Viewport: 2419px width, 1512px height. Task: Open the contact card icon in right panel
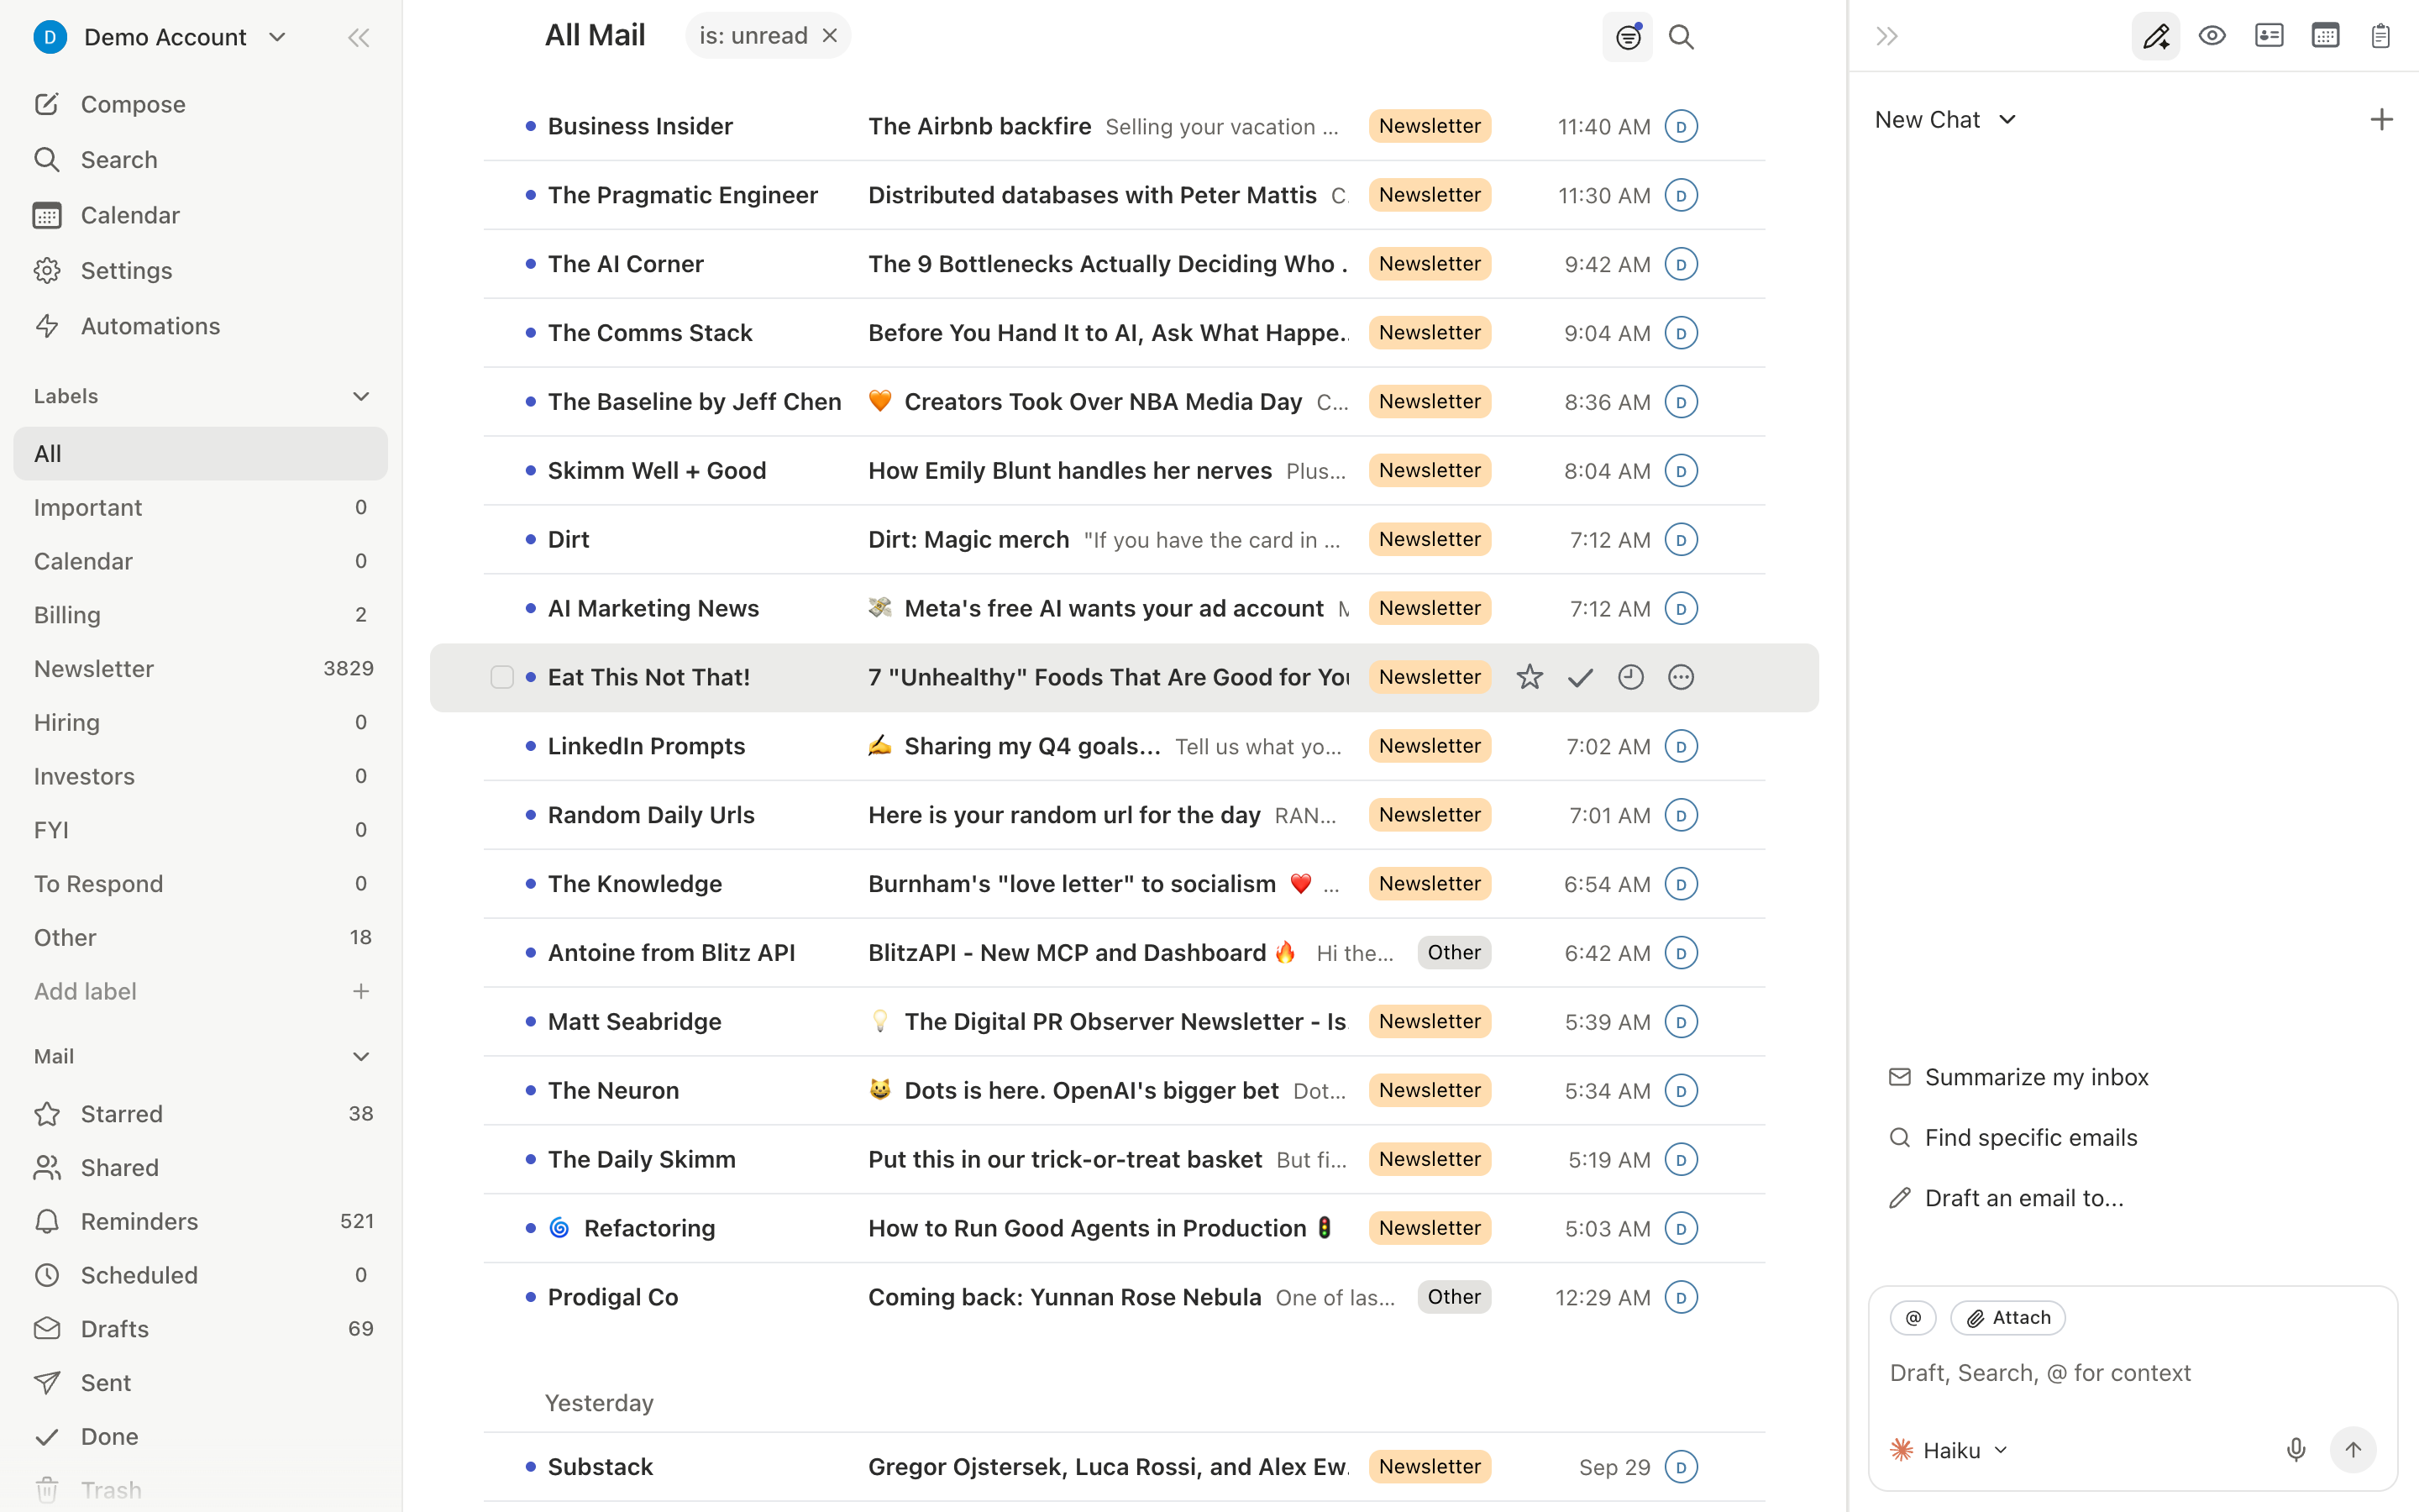[x=2268, y=37]
